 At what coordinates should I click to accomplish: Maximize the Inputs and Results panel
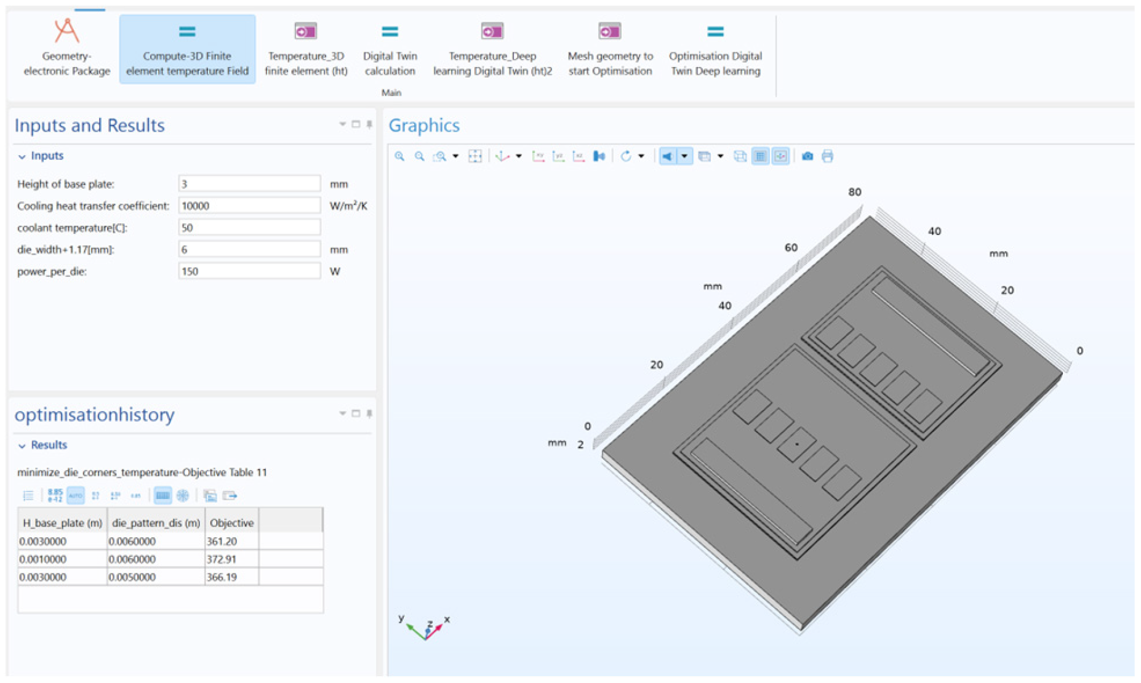point(356,124)
